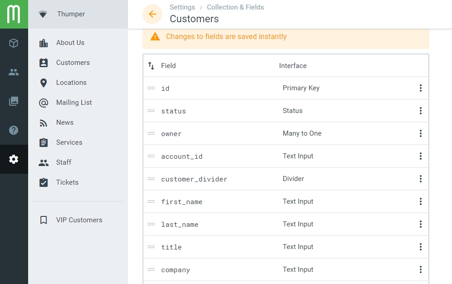Click the field sort arrows icon

(x=151, y=66)
